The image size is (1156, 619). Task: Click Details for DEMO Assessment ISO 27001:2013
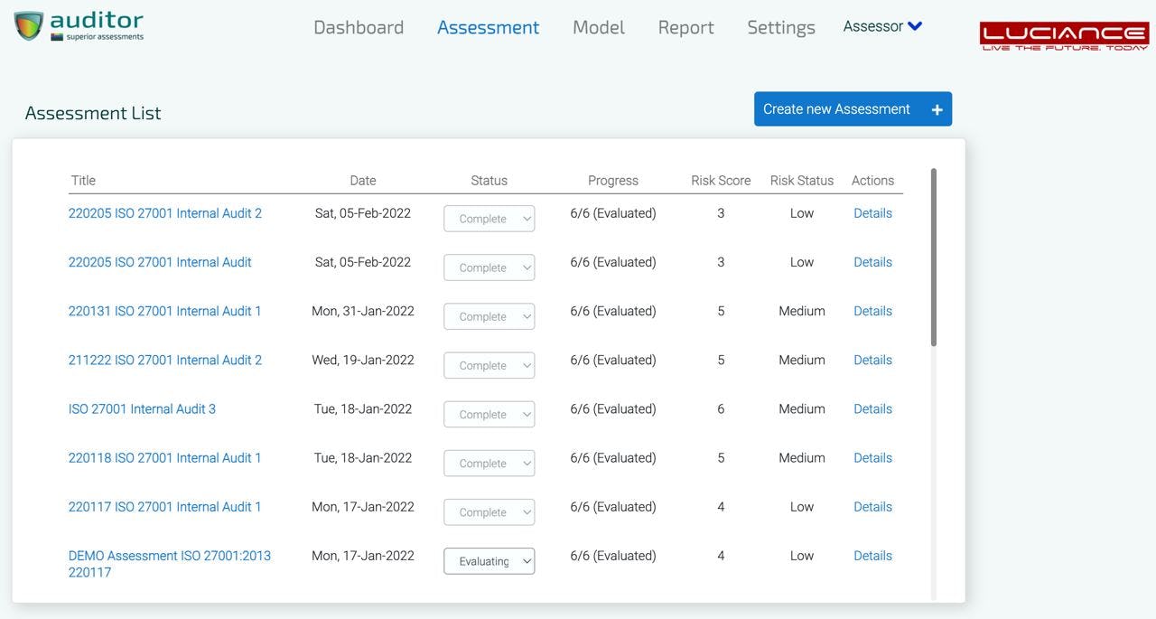[x=872, y=555]
